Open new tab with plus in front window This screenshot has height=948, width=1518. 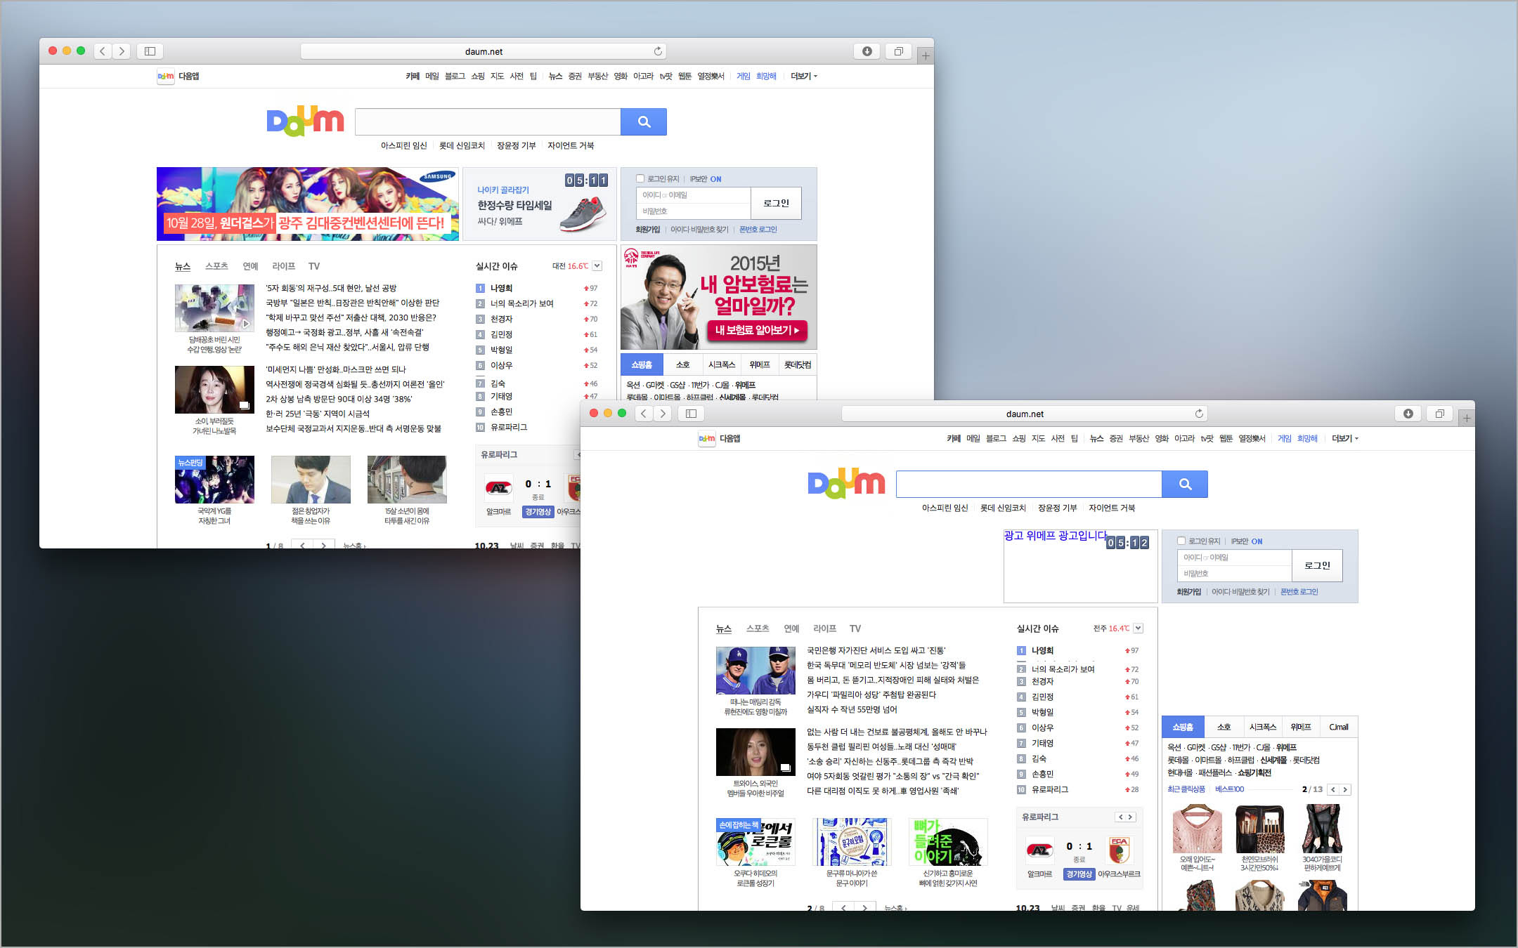click(x=1467, y=418)
